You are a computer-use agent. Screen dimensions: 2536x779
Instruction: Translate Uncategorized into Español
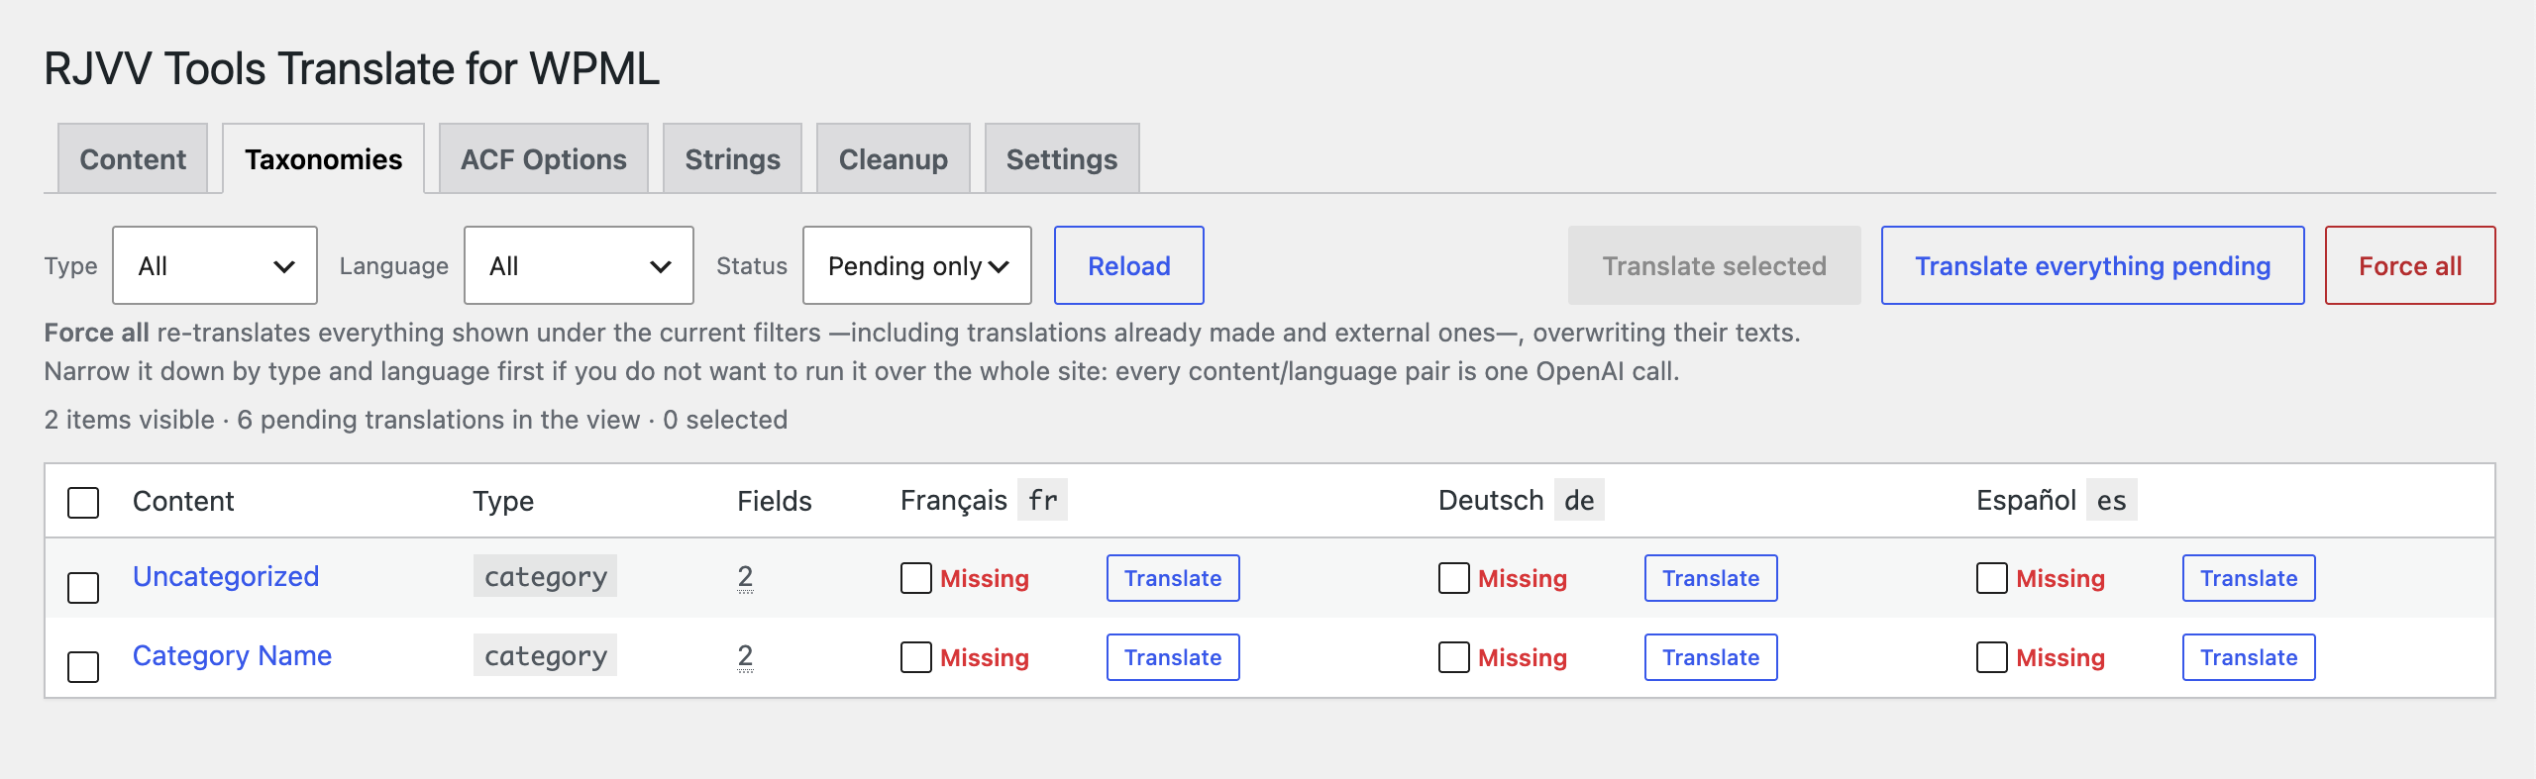point(2249,578)
